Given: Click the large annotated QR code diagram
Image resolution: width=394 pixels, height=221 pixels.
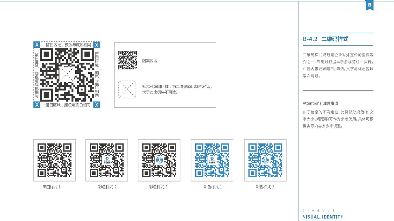Looking at the screenshot, I should [67, 75].
